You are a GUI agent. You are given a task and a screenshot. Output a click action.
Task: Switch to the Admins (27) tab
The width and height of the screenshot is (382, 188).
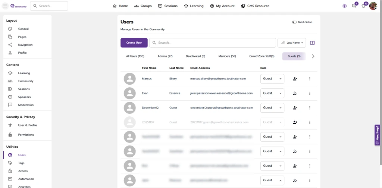tap(165, 56)
